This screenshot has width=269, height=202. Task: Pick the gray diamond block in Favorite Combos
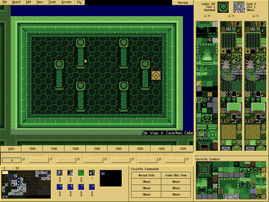pos(221,175)
